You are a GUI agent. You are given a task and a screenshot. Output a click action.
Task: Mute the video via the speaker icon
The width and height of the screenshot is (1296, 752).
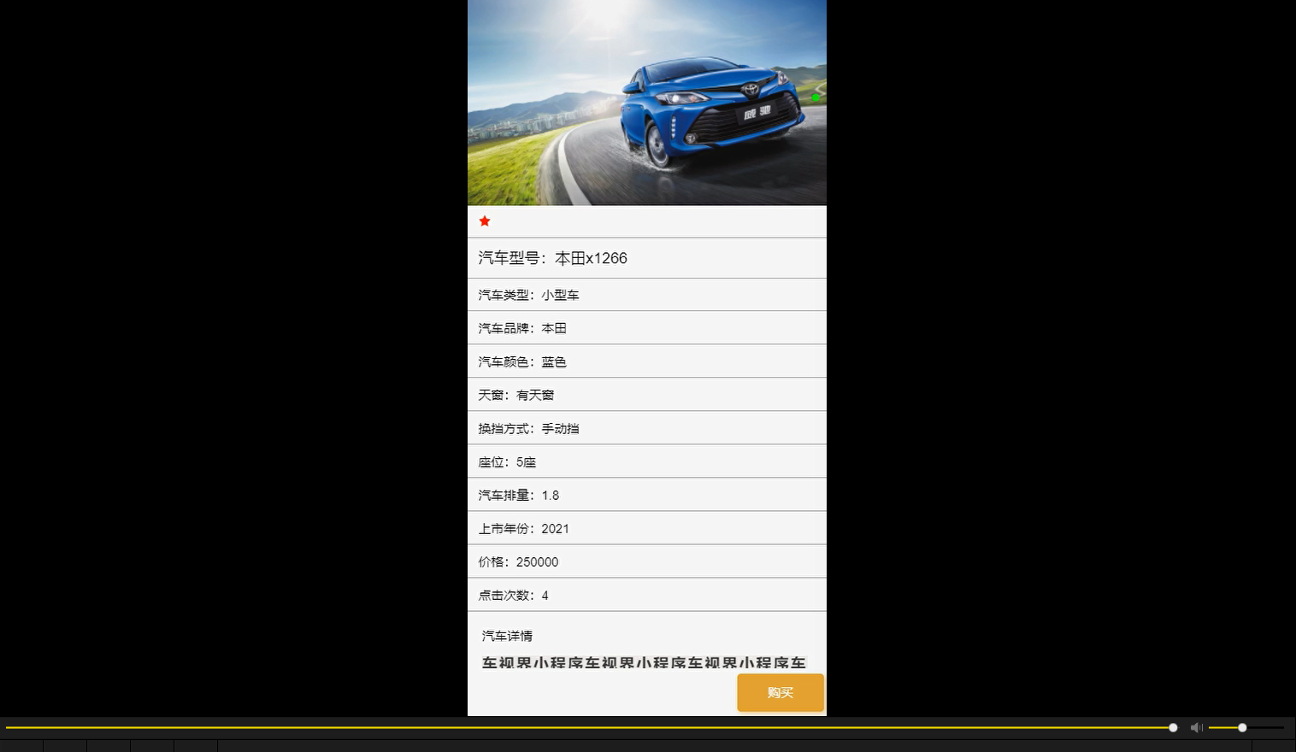(x=1196, y=727)
